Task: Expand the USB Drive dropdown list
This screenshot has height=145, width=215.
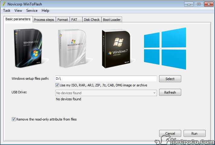Action: click(155, 93)
